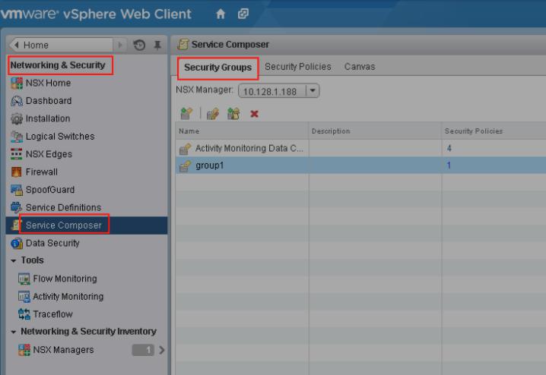Open the Canvas tab
The width and height of the screenshot is (546, 375).
[x=360, y=67]
